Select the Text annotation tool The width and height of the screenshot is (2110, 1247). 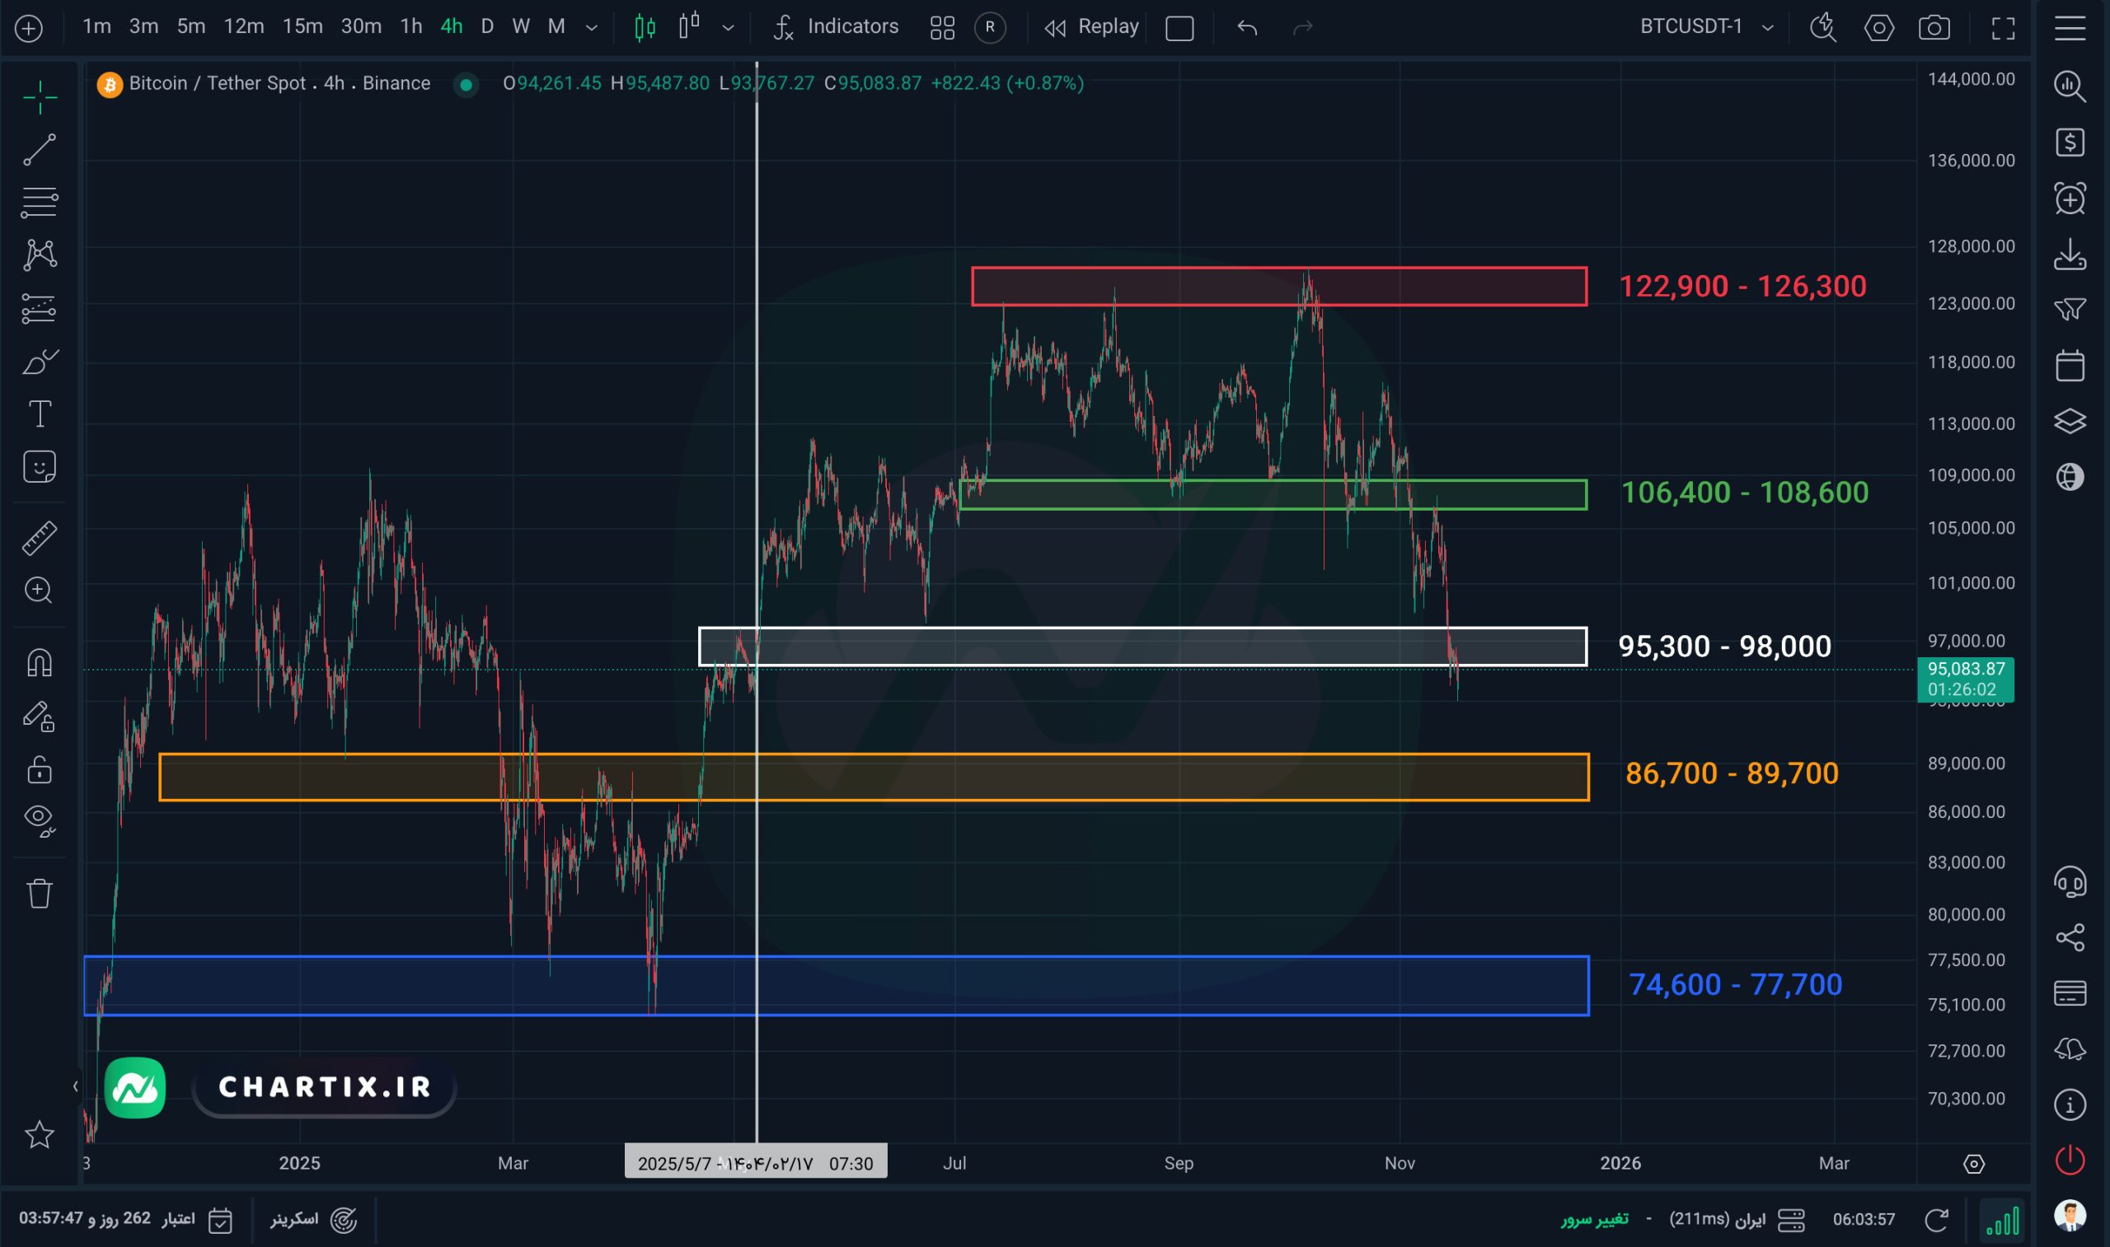click(40, 413)
